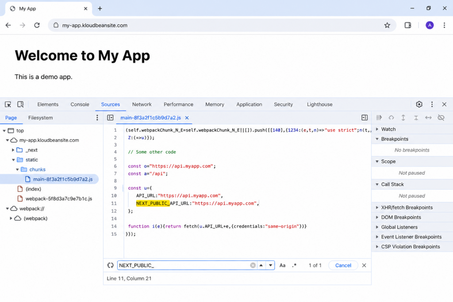
Task: Collapse the Breakpoints section
Action: click(377, 139)
